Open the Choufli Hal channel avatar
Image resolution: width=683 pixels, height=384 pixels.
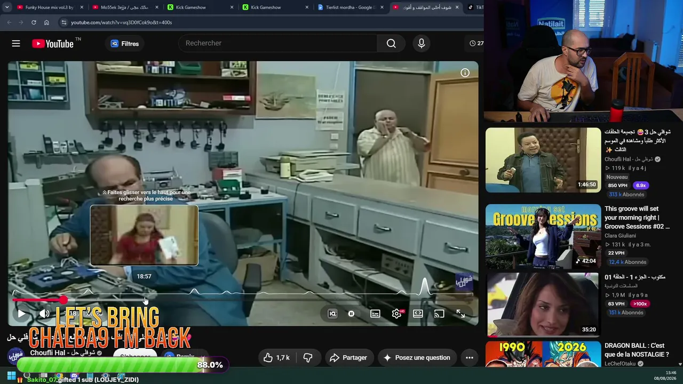pos(16,355)
